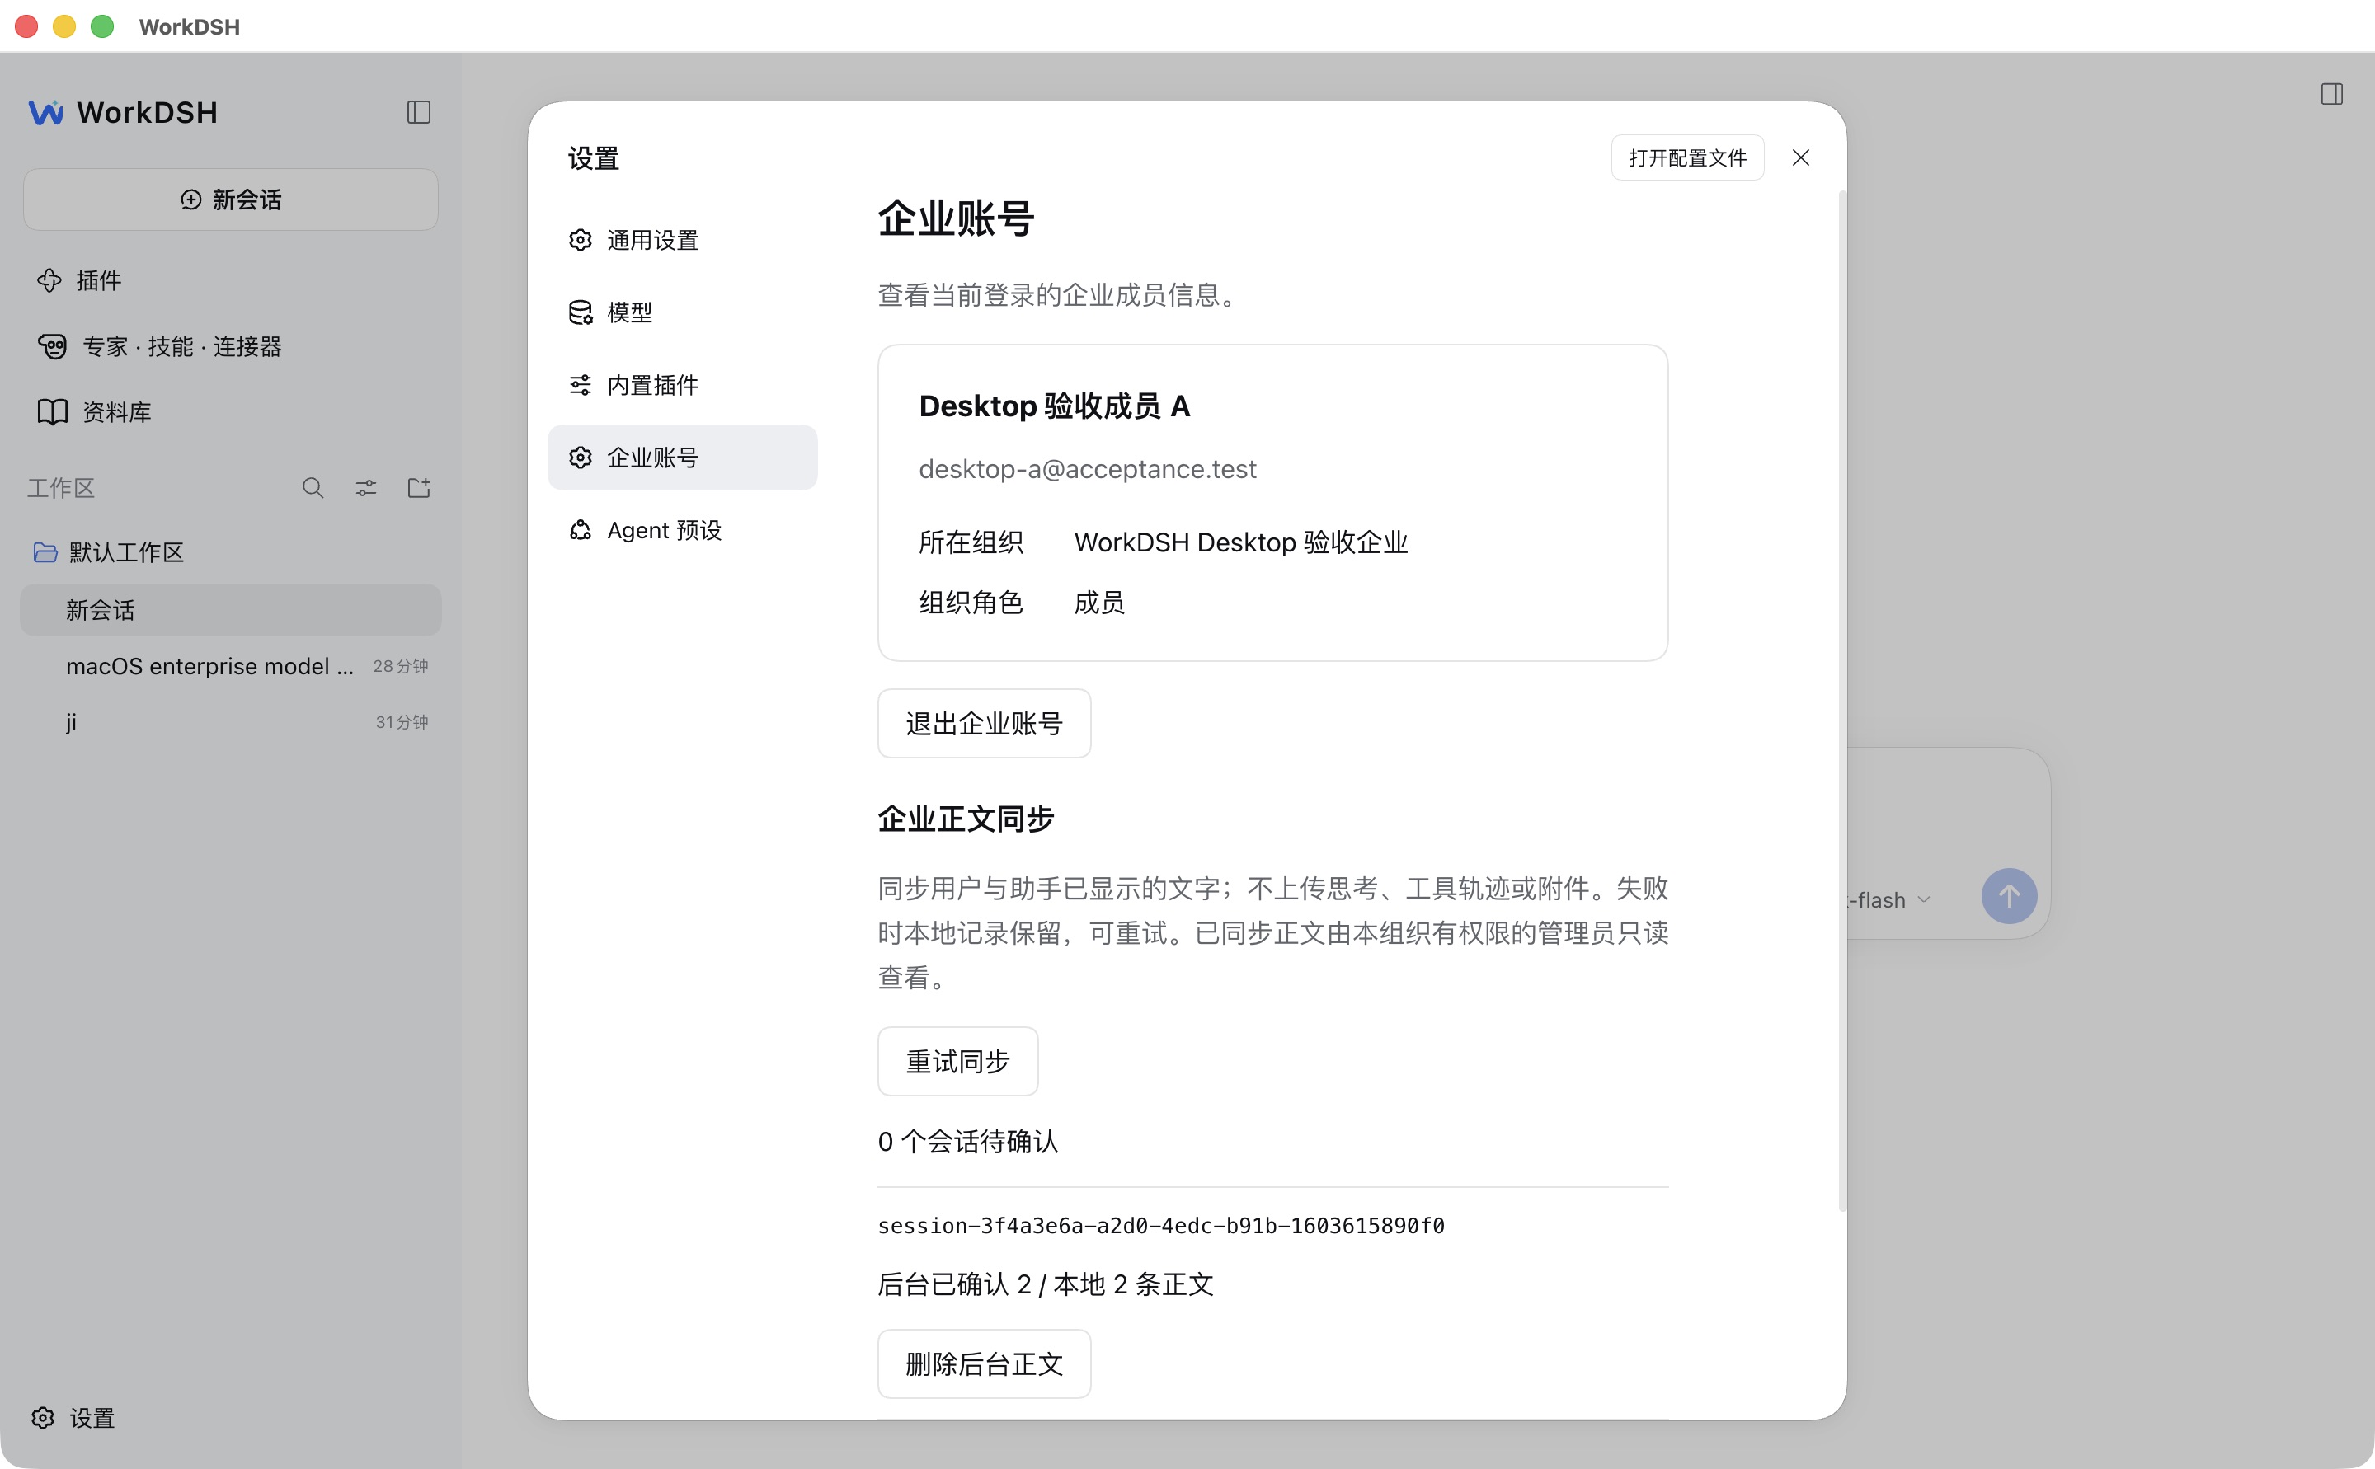Click the WorkDSH logo icon
This screenshot has width=2375, height=1469.
[x=45, y=113]
